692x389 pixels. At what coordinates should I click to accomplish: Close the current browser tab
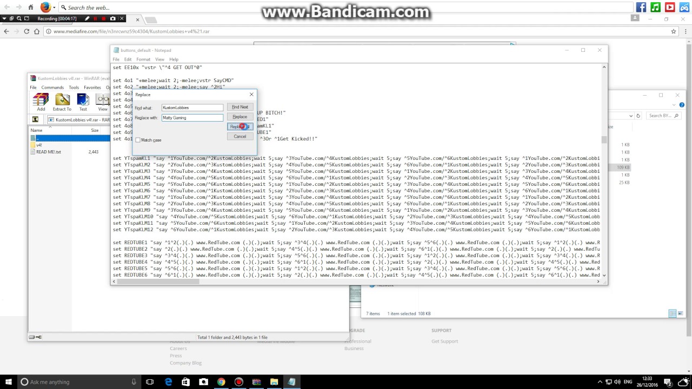point(137,19)
